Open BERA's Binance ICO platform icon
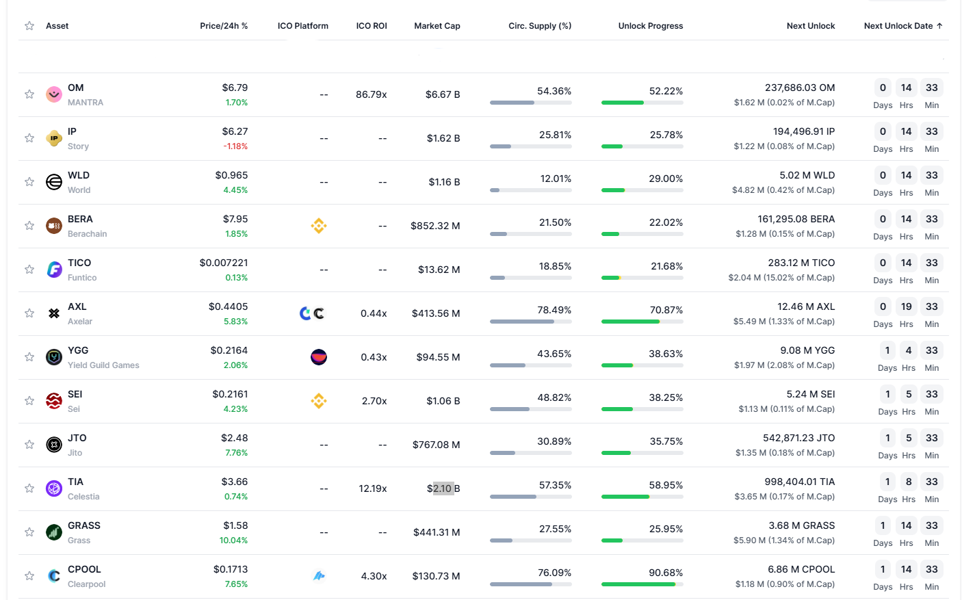 pos(319,226)
